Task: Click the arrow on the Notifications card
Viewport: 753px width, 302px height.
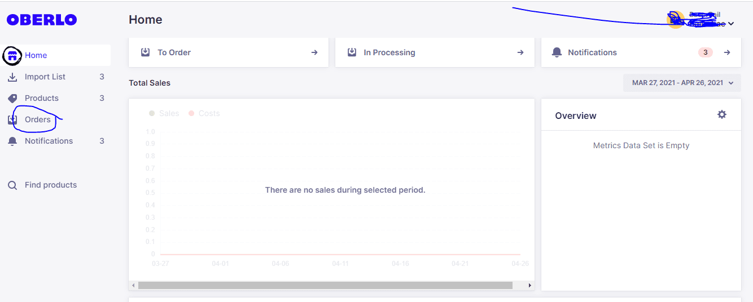Action: tap(727, 52)
